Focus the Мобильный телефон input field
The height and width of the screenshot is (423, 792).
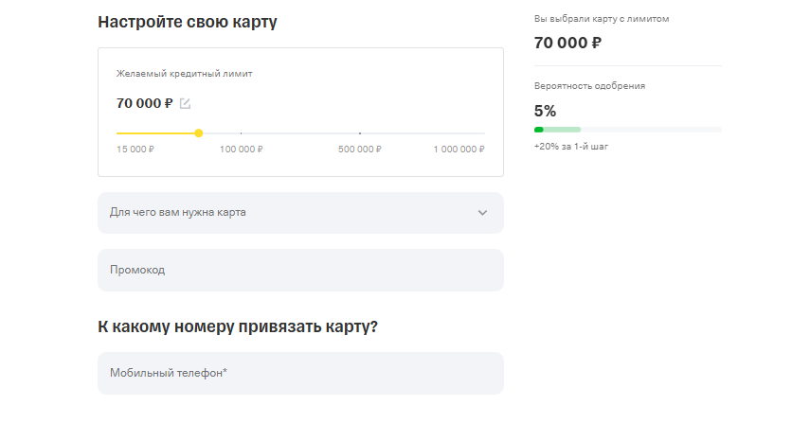[x=300, y=373]
